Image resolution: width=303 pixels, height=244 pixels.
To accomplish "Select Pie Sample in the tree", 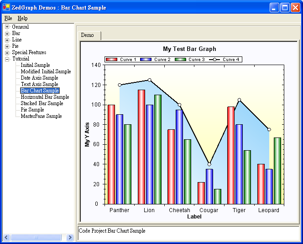I will (32, 110).
